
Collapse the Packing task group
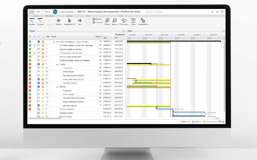pos(57,87)
